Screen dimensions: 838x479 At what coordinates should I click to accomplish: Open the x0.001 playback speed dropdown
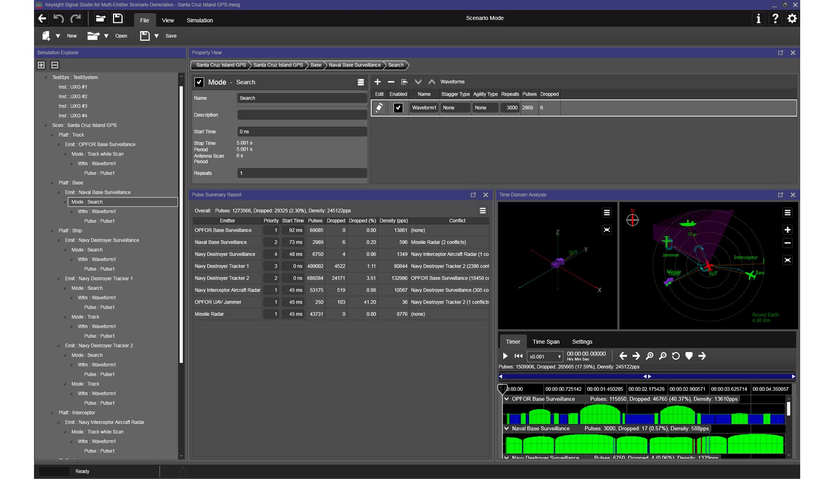(x=545, y=357)
